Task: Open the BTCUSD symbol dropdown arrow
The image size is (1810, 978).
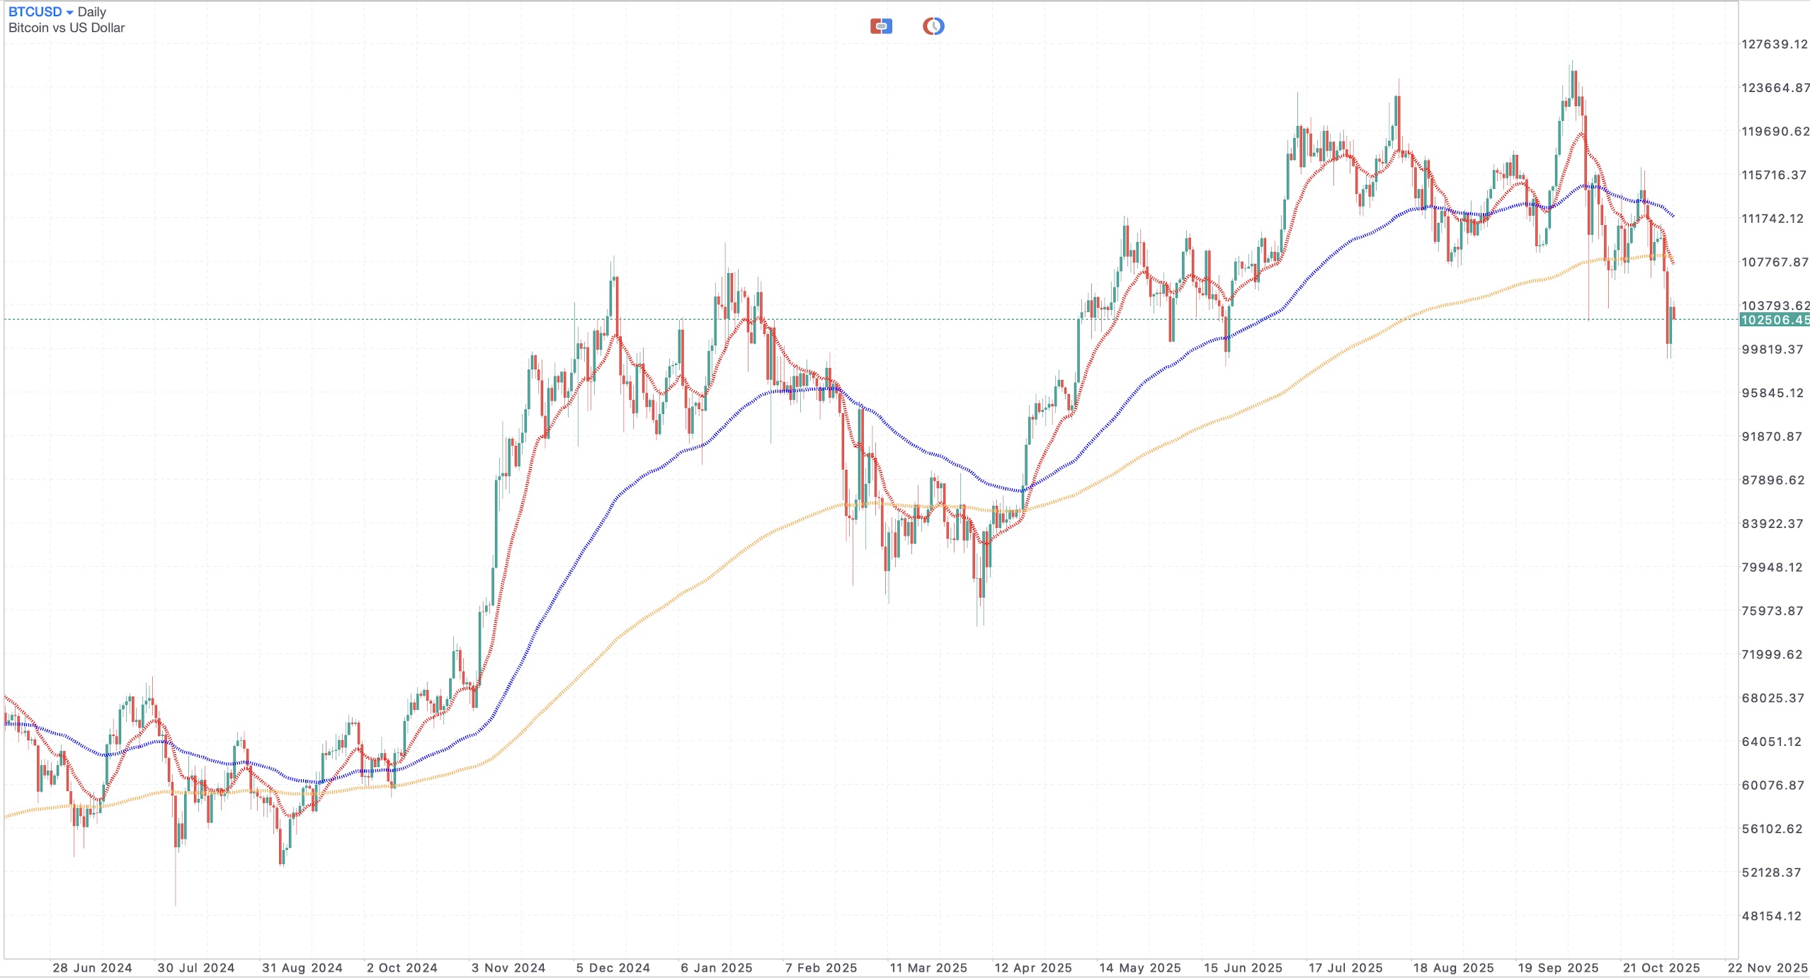Action: click(69, 13)
